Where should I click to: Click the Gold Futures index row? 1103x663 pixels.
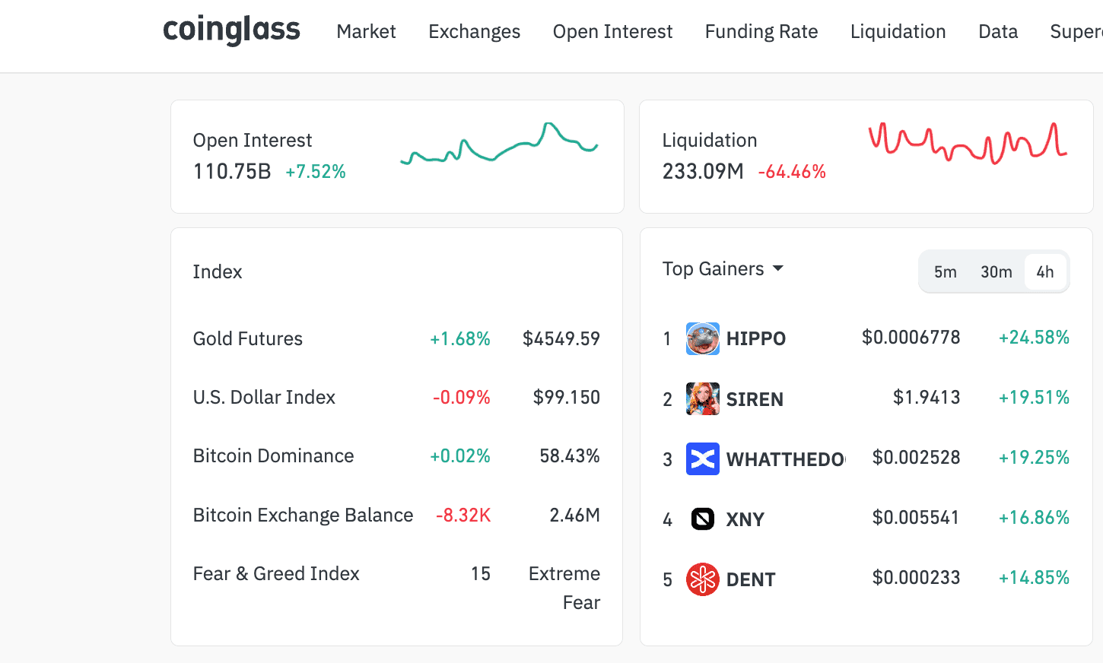pyautogui.click(x=248, y=339)
